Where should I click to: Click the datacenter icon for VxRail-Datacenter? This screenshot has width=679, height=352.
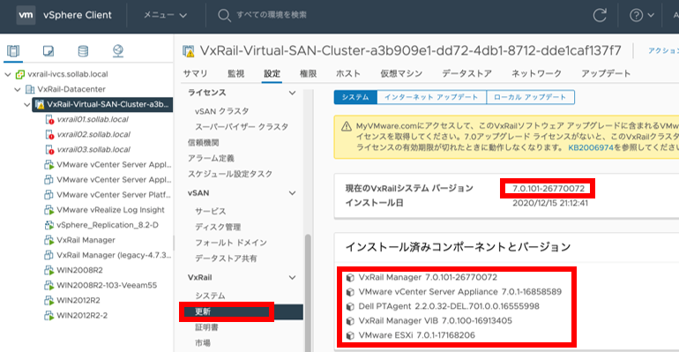(30, 89)
